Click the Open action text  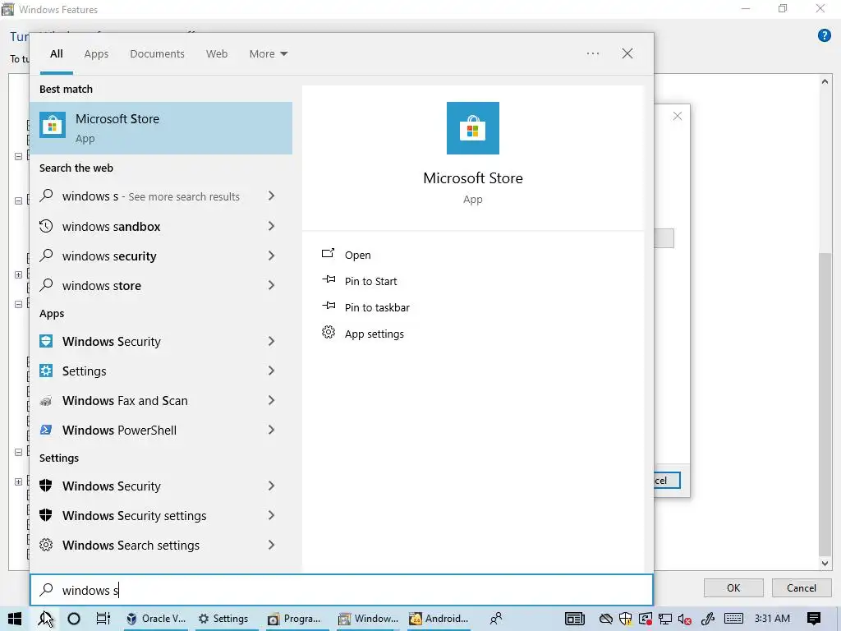pyautogui.click(x=358, y=255)
